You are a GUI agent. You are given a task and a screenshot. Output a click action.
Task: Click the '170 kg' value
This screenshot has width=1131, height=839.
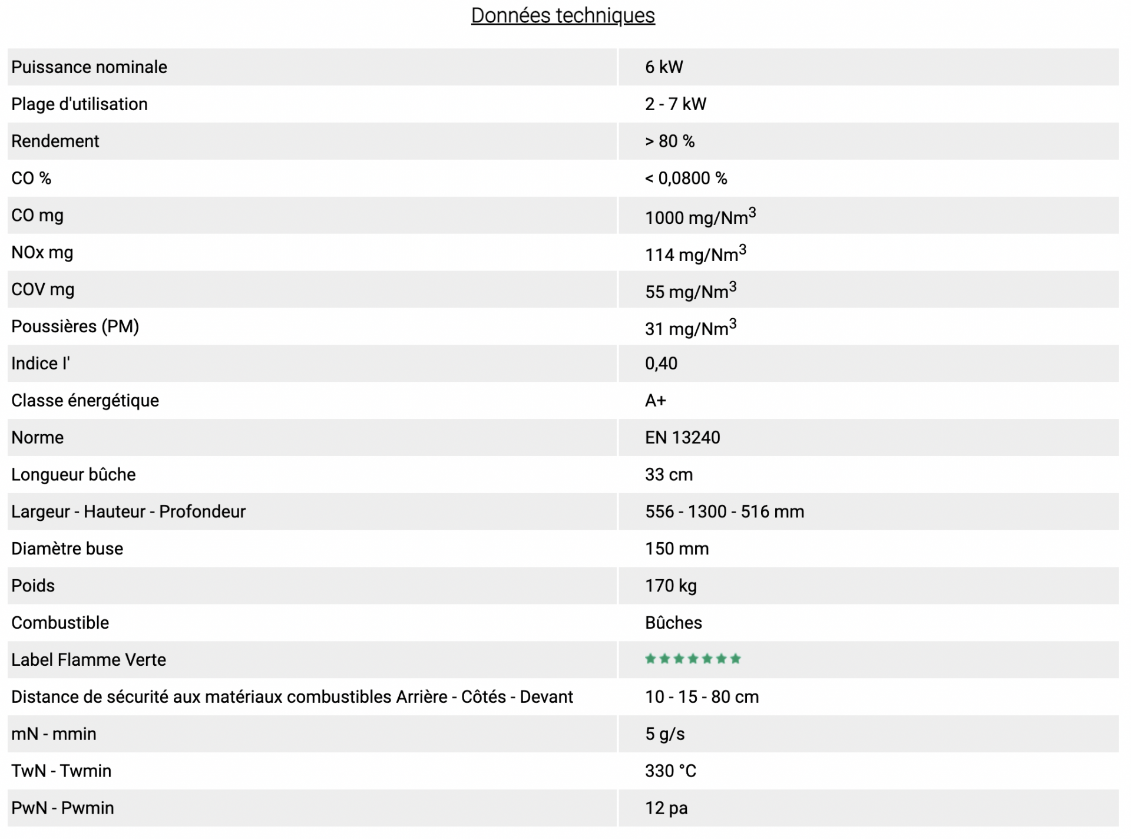point(671,586)
